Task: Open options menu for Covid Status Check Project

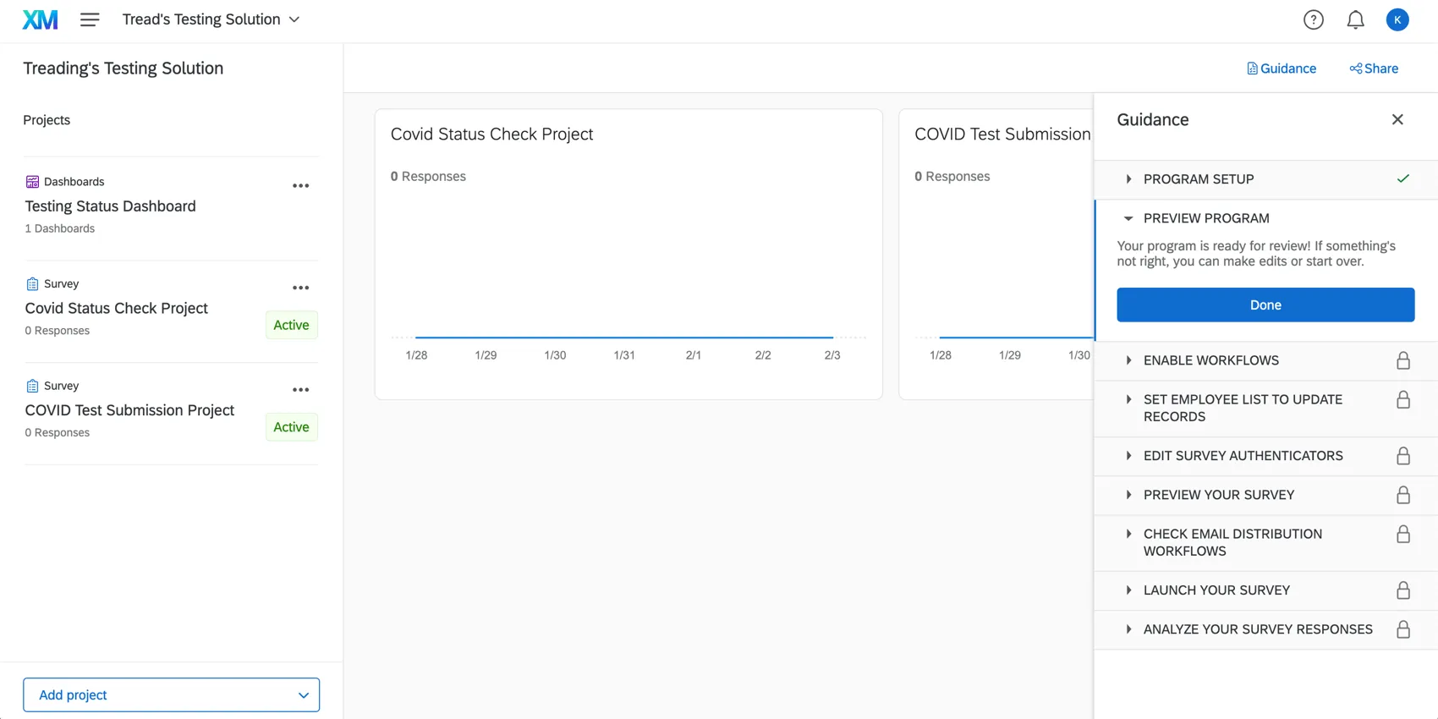Action: point(300,288)
